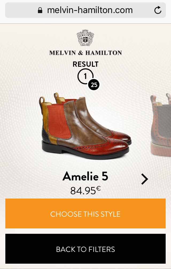The height and width of the screenshot is (269, 171).
Task: Open the Melvin & Hamilton crest logo
Action: [85, 38]
